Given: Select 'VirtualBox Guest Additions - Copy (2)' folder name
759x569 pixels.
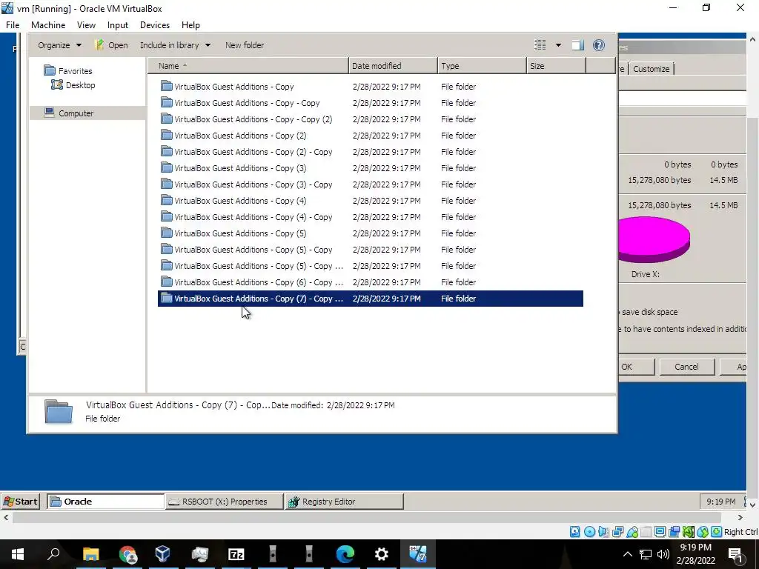Looking at the screenshot, I should click(240, 136).
